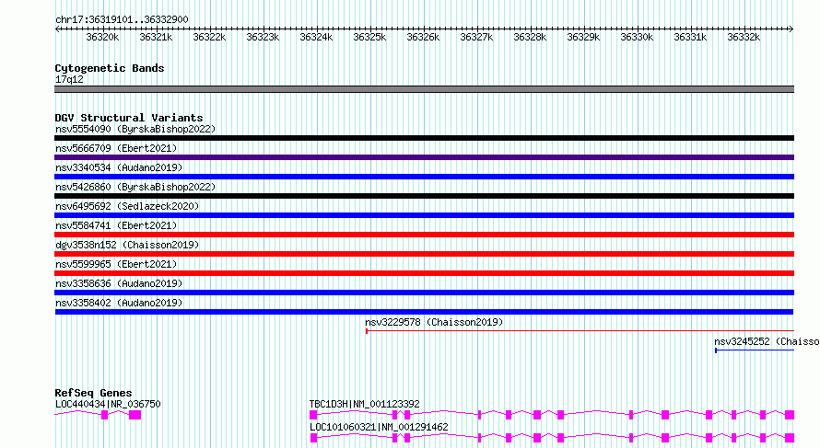820x448 pixels.
Task: Click nsv3340534 (Audano2019) variant label
Action: [119, 167]
